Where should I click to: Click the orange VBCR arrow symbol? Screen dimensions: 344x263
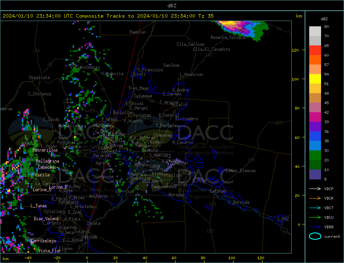pos(315,198)
